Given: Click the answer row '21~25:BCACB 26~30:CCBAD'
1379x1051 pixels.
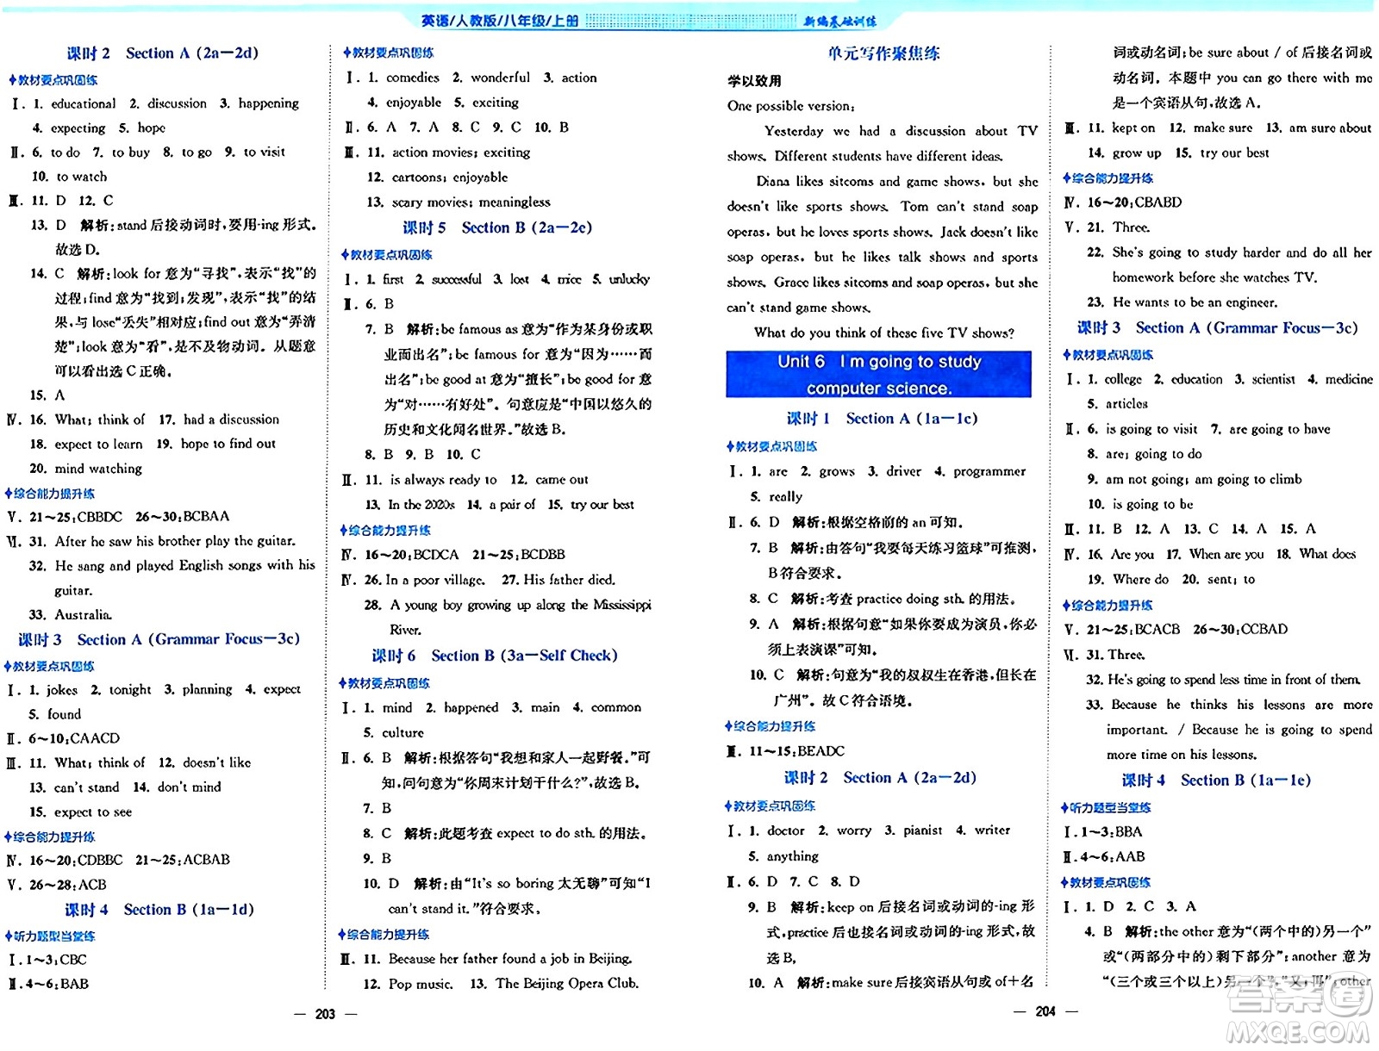Looking at the screenshot, I should tap(1188, 630).
